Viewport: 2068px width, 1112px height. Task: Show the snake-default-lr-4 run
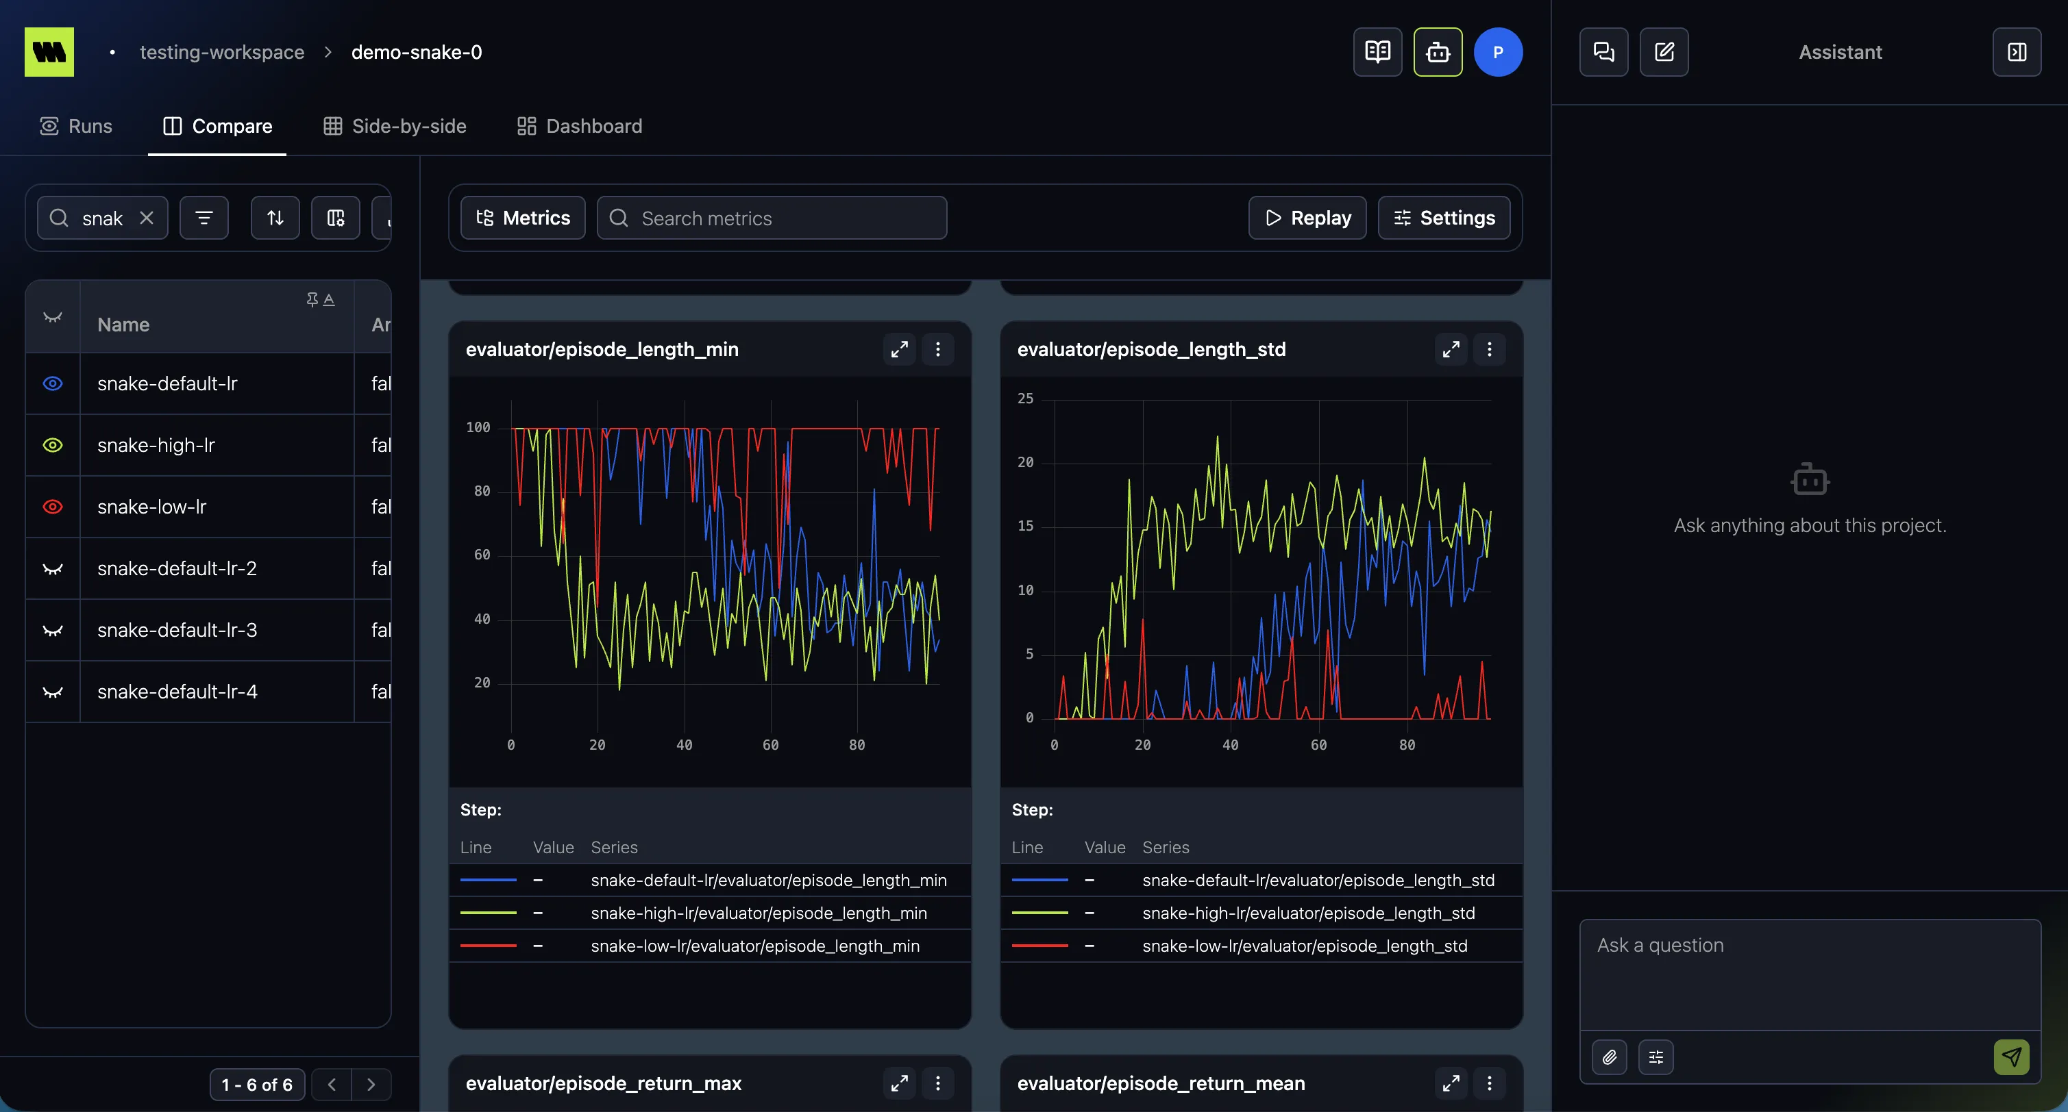coord(52,692)
